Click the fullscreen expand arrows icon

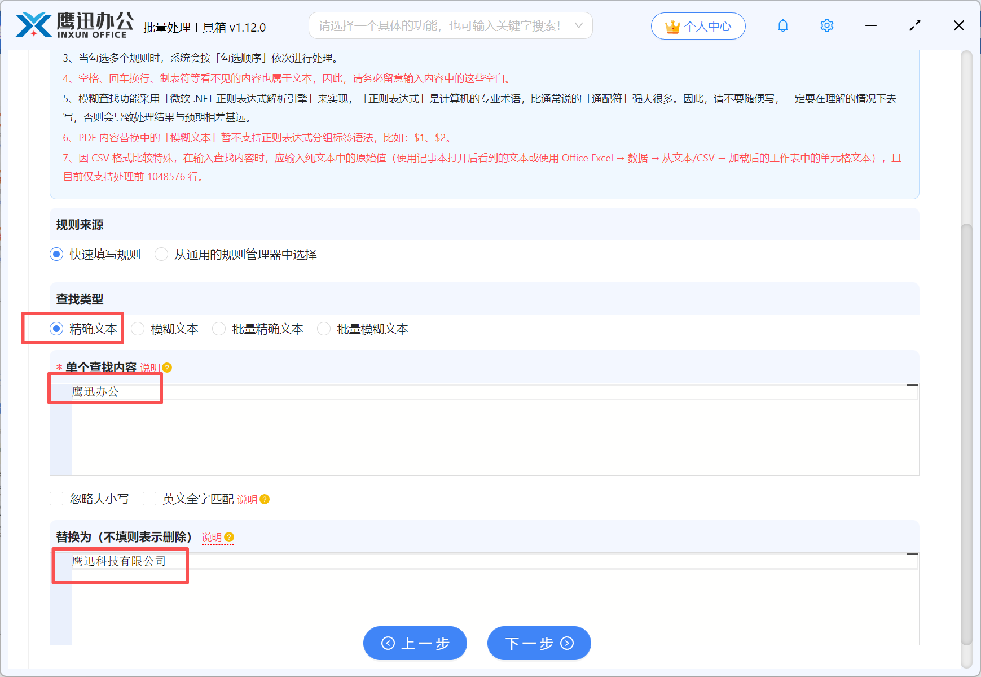point(914,26)
